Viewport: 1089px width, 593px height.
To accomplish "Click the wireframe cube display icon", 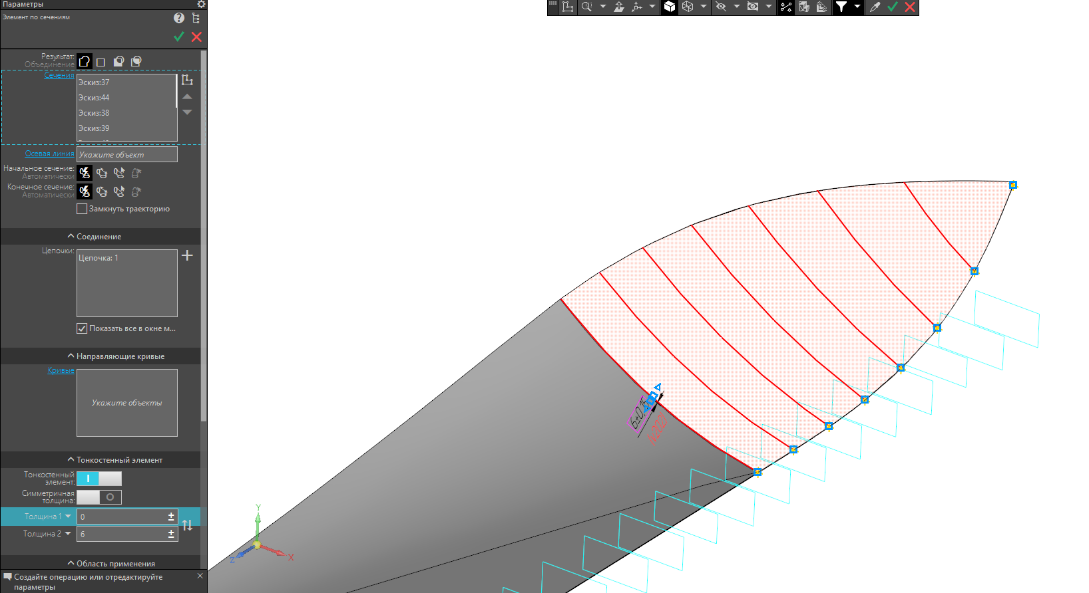I will click(x=688, y=7).
